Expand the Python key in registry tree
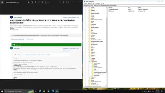The width and height of the screenshot is (165, 93). click(x=88, y=79)
